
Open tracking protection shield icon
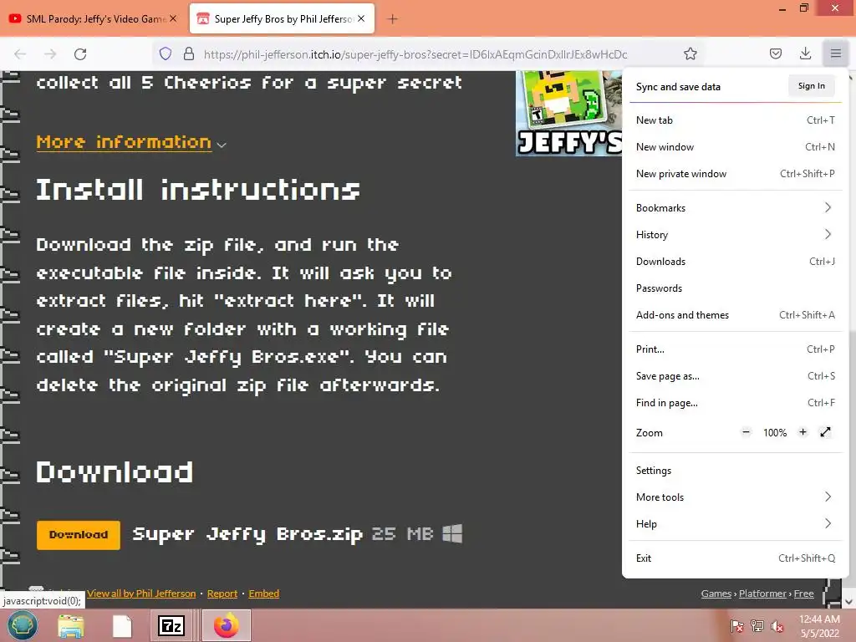(166, 53)
